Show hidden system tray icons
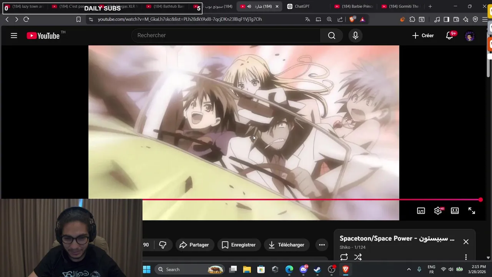Image resolution: width=492 pixels, height=277 pixels. (409, 269)
